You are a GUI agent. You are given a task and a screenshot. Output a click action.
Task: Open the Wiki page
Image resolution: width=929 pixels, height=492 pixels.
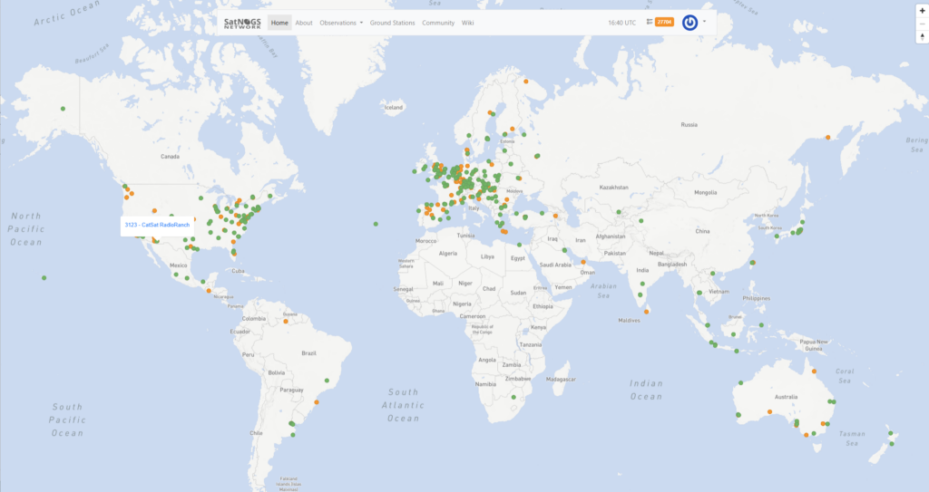[x=468, y=23]
